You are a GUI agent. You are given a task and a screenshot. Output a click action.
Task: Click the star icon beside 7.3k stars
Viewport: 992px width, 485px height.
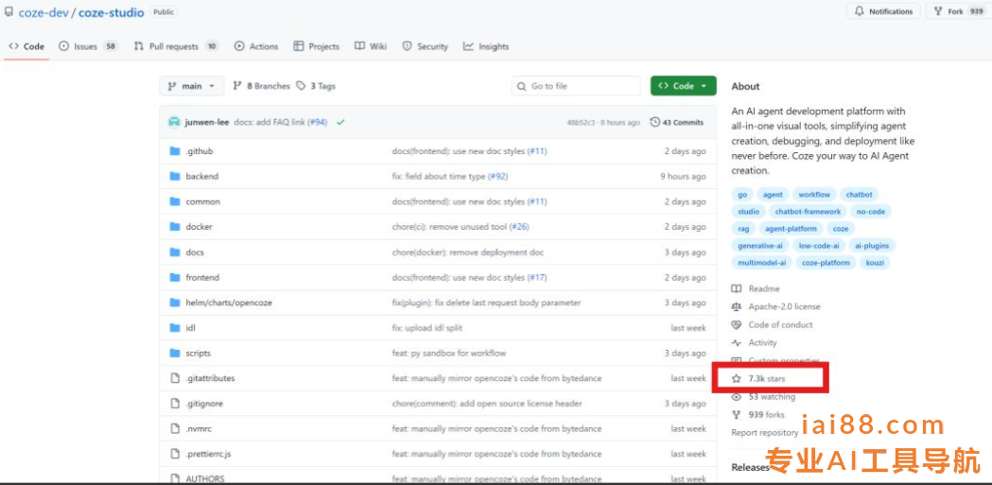pos(737,379)
